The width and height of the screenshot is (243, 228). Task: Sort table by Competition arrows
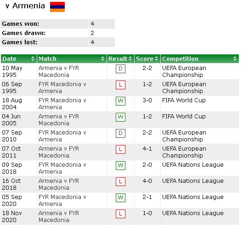click(x=235, y=59)
